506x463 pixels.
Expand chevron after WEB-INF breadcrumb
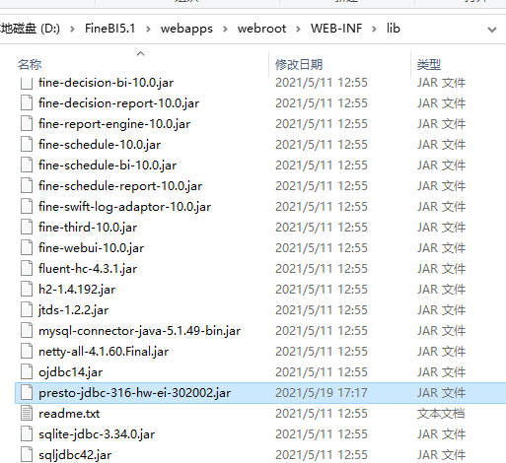pyautogui.click(x=374, y=29)
